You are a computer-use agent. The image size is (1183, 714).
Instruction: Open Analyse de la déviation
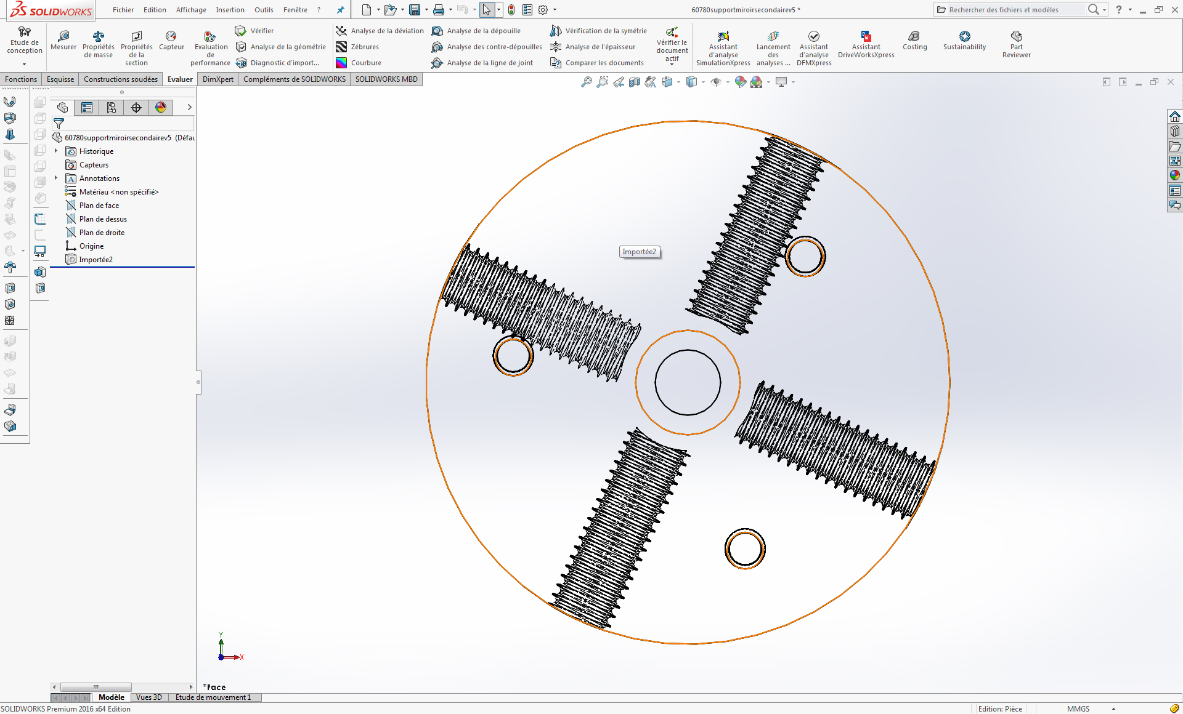point(380,31)
